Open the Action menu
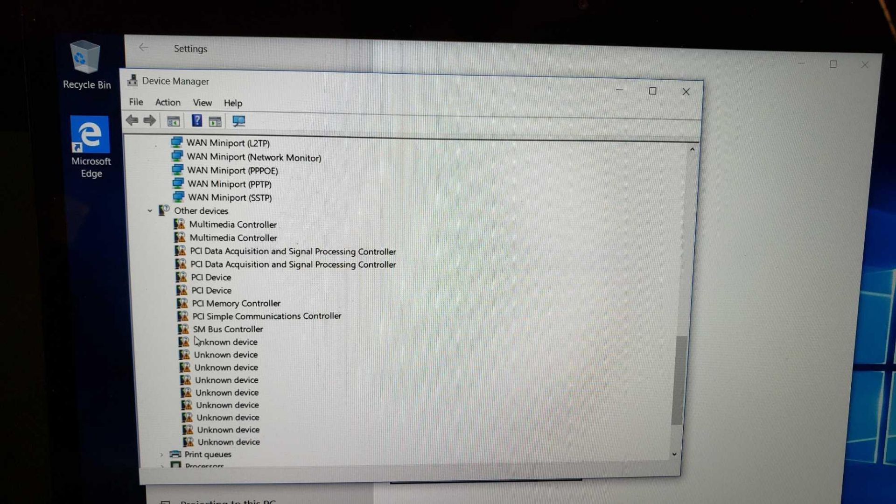This screenshot has width=896, height=504. [x=167, y=103]
